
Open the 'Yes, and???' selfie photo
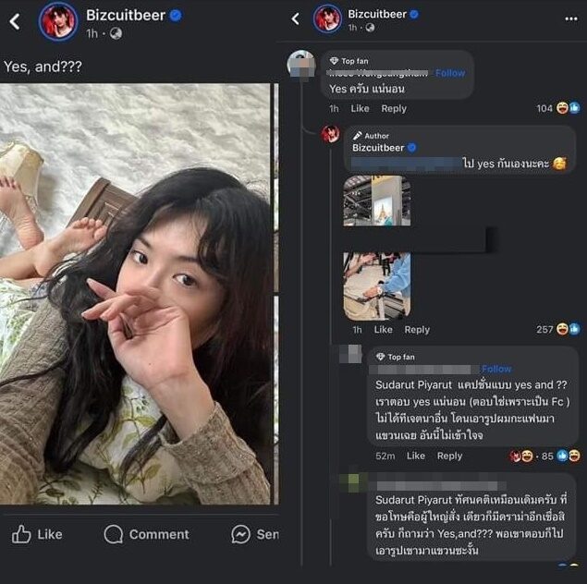pos(135,294)
